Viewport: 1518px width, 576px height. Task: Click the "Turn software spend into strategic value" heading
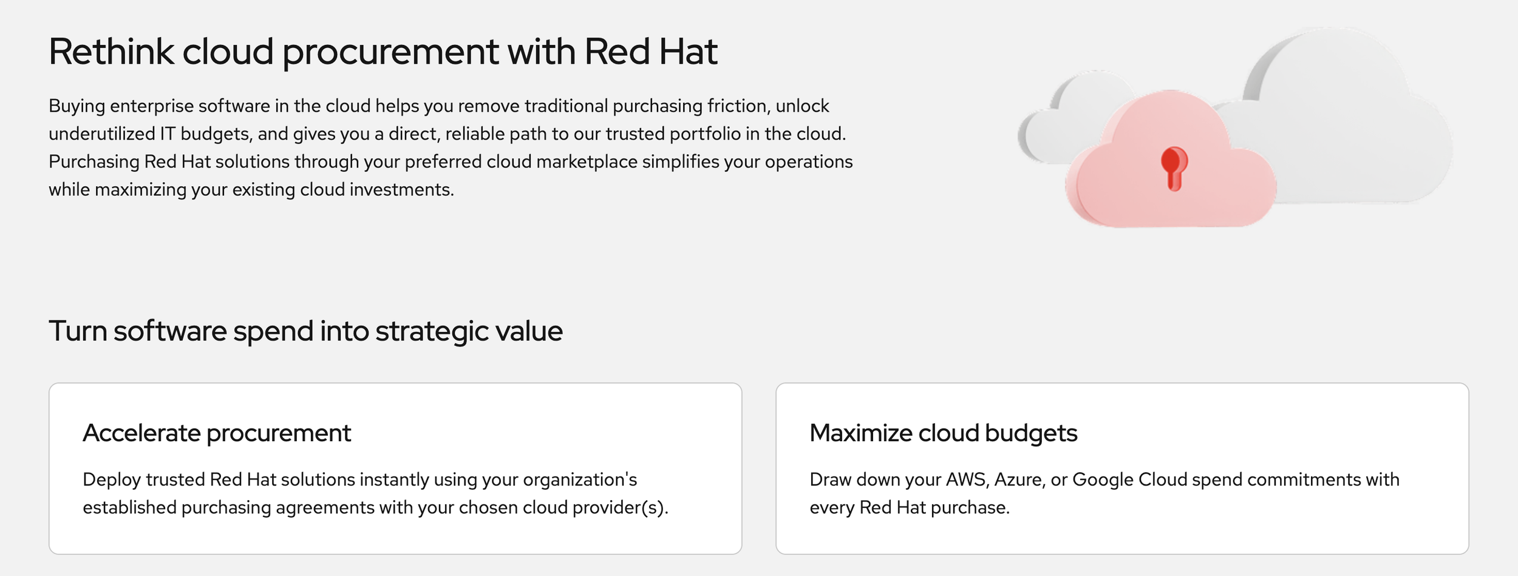306,332
